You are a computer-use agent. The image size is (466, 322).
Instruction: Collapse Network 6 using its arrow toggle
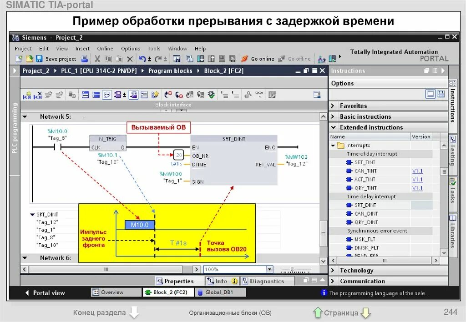click(x=25, y=258)
